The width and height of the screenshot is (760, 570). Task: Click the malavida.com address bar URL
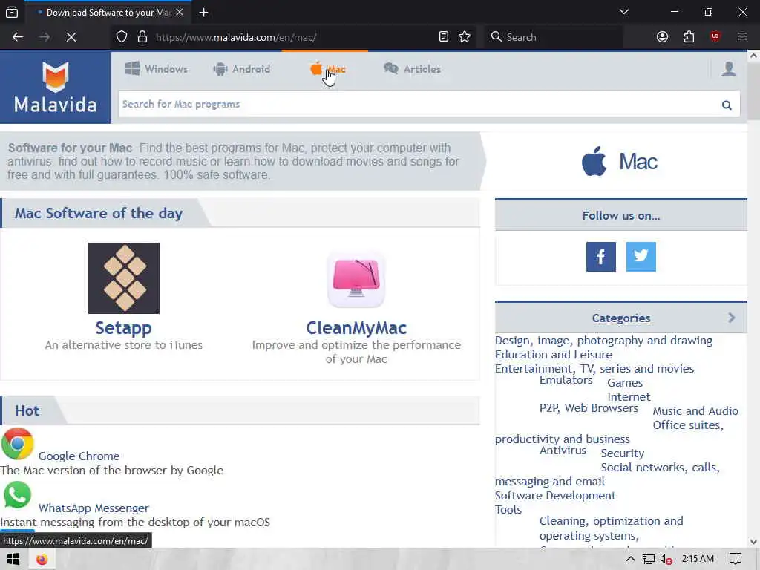click(236, 37)
